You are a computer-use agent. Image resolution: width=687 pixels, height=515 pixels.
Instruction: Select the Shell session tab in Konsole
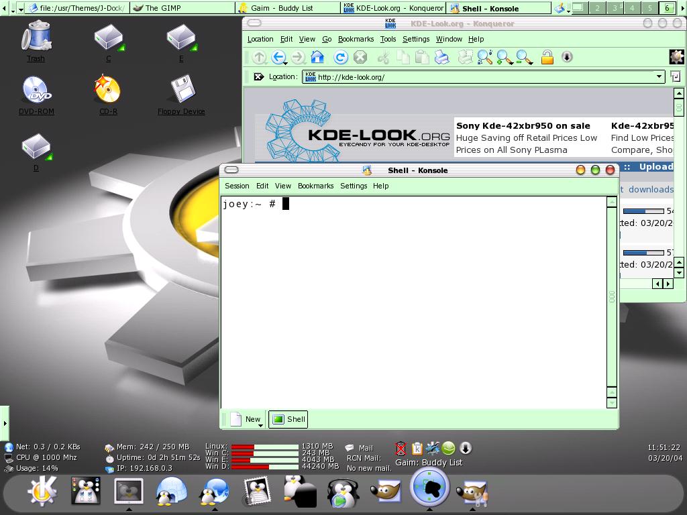(288, 419)
